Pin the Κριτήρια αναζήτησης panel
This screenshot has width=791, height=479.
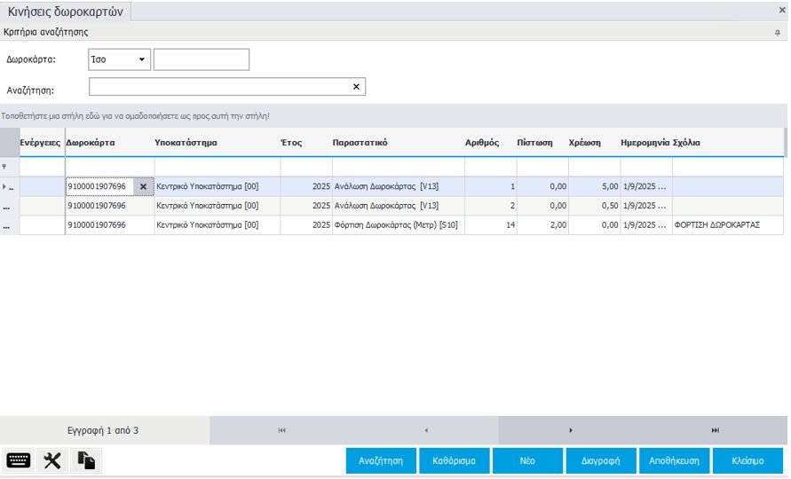(x=778, y=32)
